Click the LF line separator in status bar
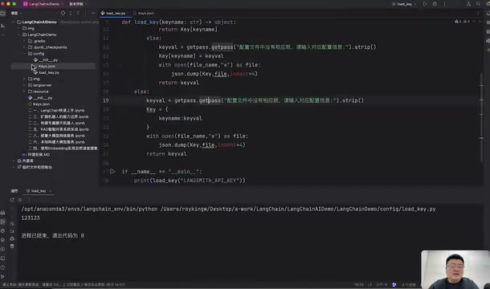The image size is (490, 289). 370,285
